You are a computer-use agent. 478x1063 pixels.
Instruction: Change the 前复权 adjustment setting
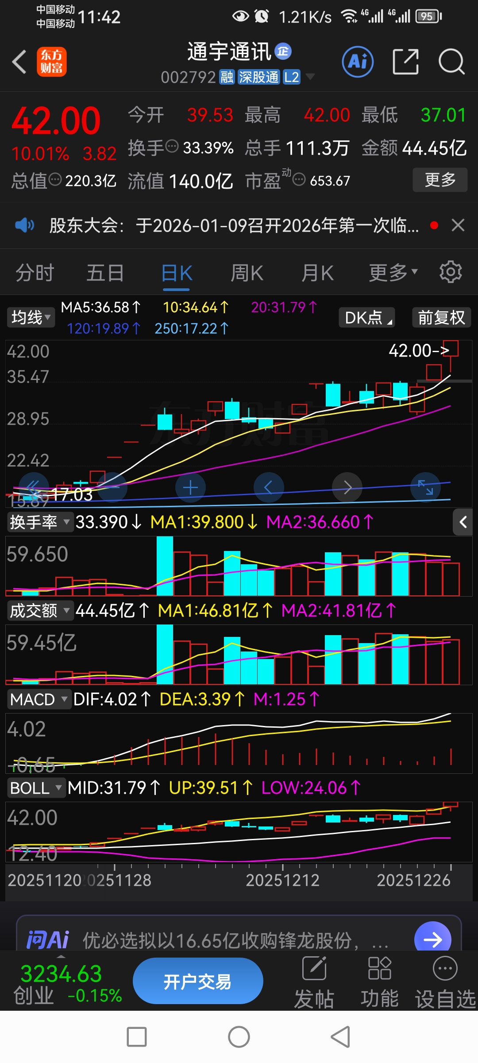[x=441, y=317]
